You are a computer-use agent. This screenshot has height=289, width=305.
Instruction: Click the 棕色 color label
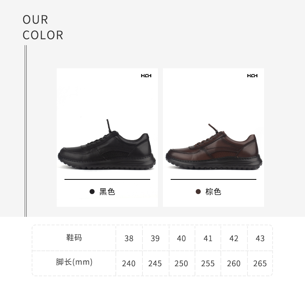[213, 192]
